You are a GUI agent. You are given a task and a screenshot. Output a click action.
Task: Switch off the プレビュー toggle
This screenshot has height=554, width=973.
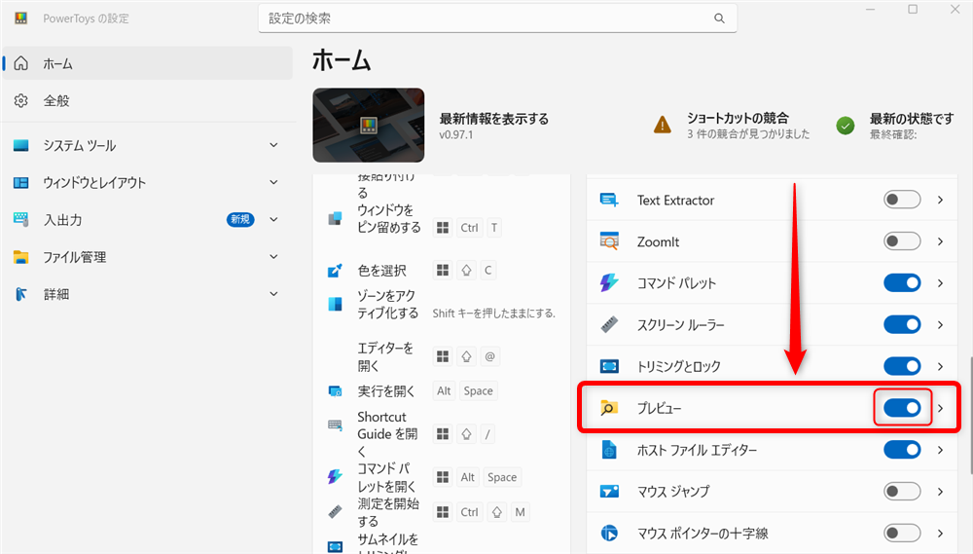[x=902, y=408]
